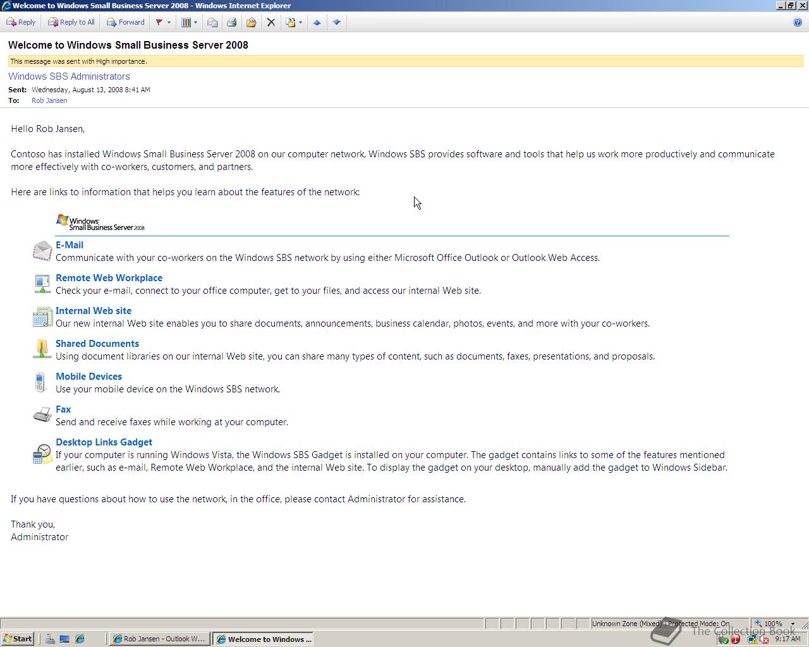
Task: Click the clock icon beside Desktop Links Gadget
Action: 42,454
